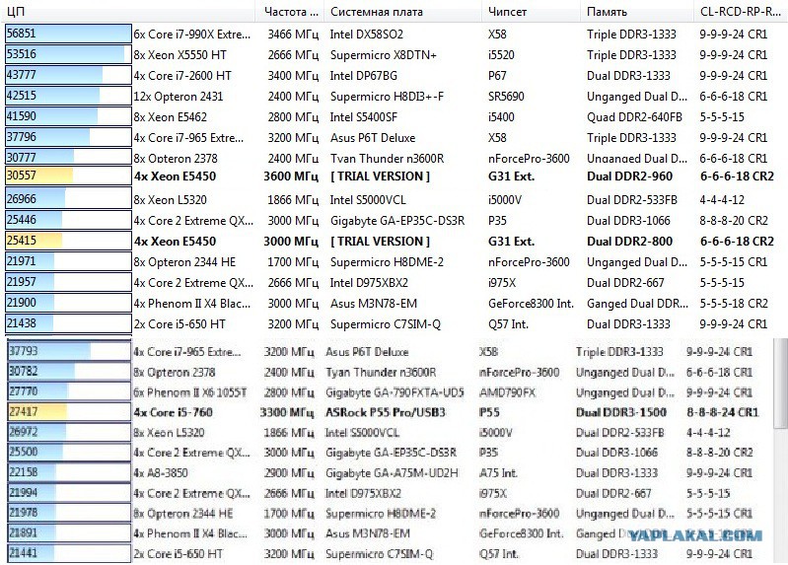788x565 pixels.
Task: Select the 21438 score row
Action: coord(387,323)
